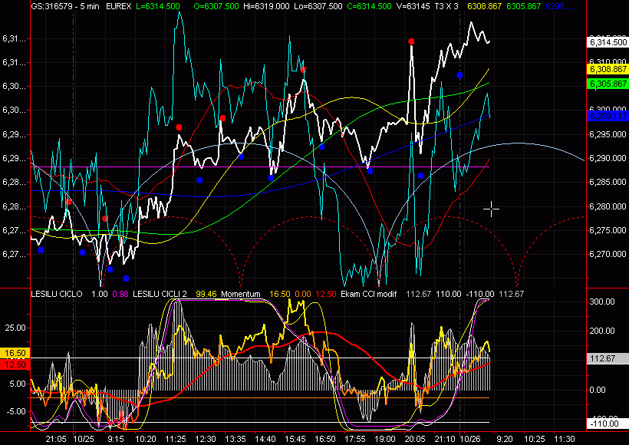Select the T3 X 3 indicator name
Screen dimensions: 629x445
(446, 7)
